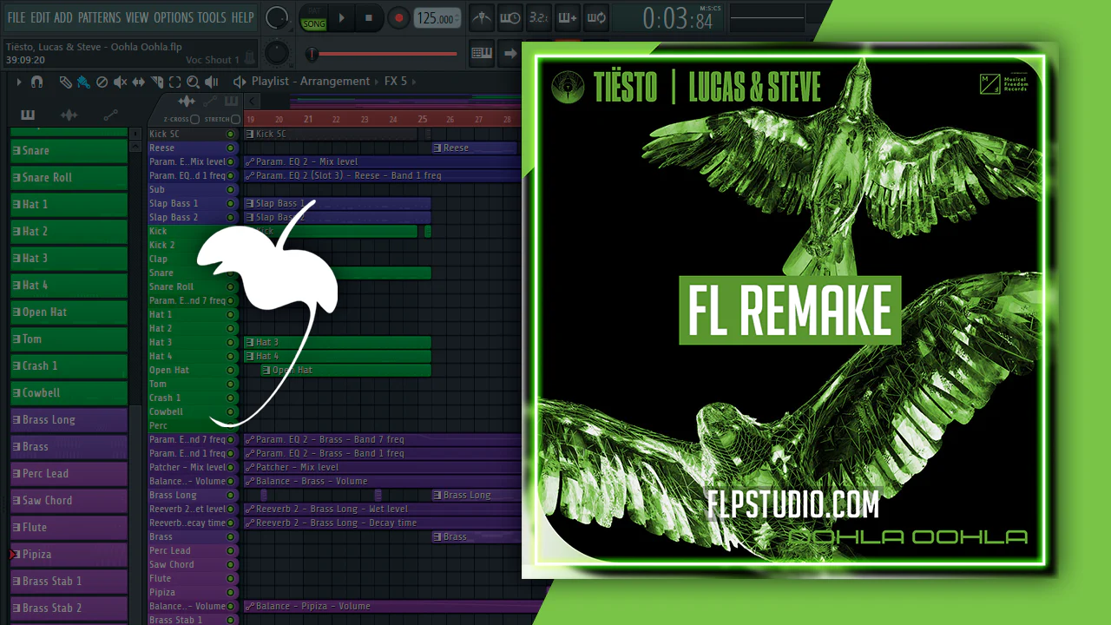The width and height of the screenshot is (1111, 625).
Task: Stop playback with the stop button
Action: 369,17
